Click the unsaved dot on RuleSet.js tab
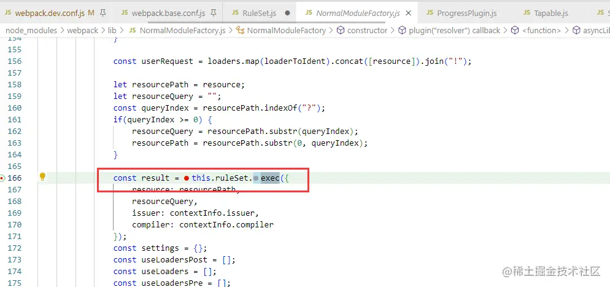 [x=287, y=13]
